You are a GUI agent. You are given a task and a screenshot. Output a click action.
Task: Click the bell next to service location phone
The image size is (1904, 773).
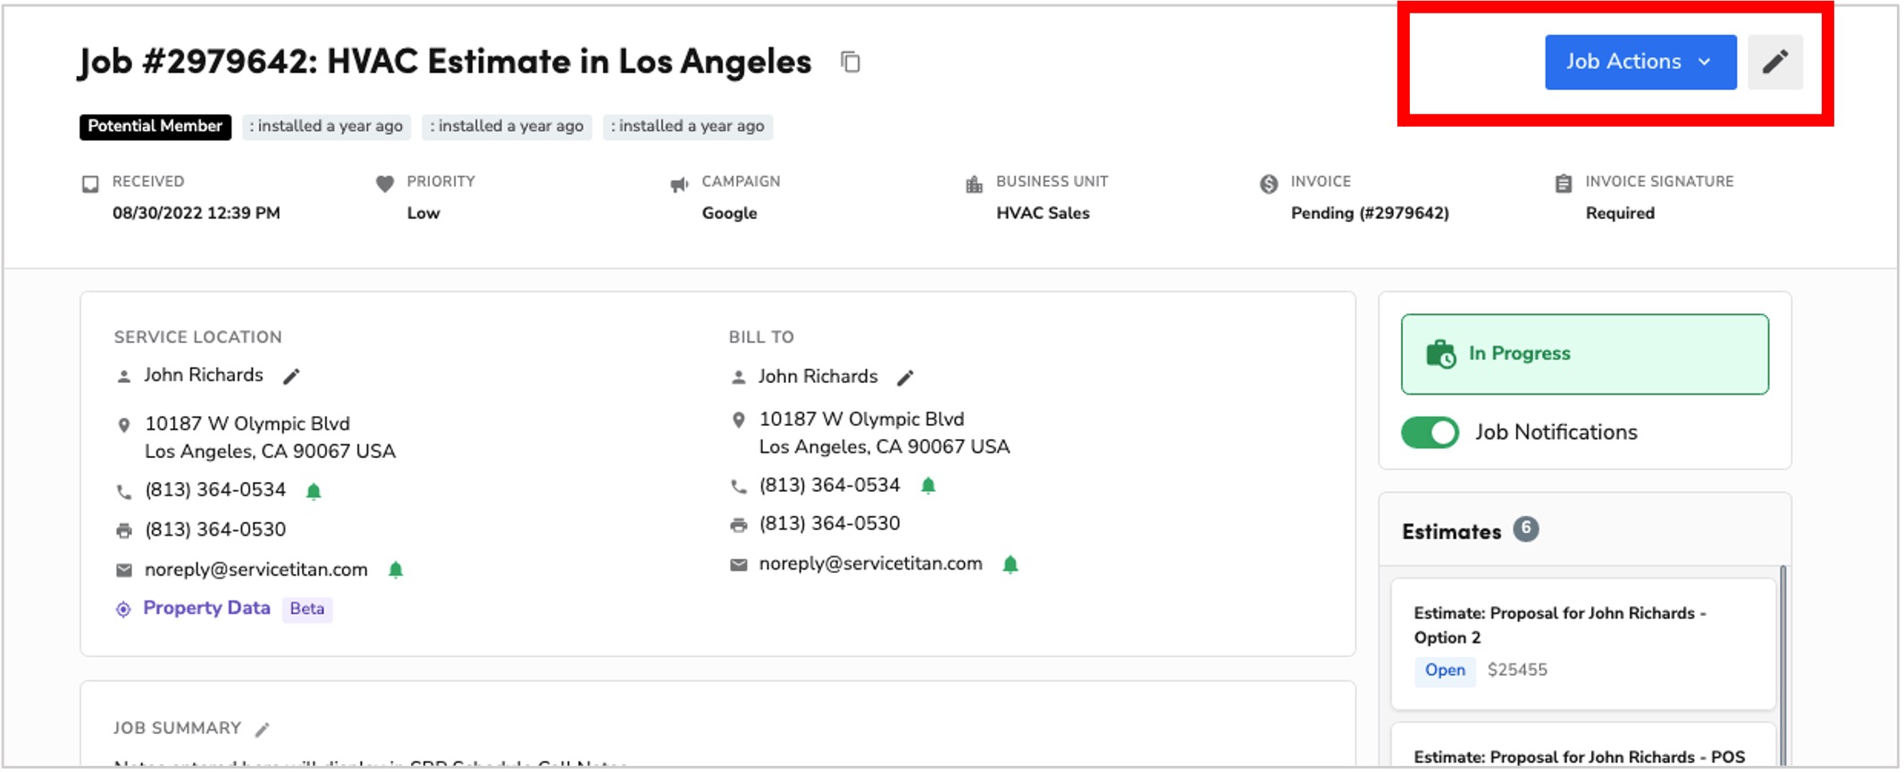[314, 491]
